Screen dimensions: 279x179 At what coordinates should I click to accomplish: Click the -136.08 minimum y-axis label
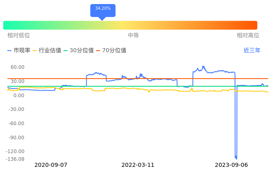(x=15, y=159)
